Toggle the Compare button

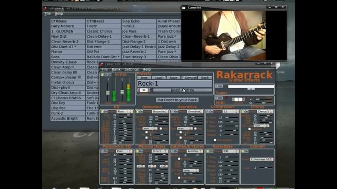[x=189, y=78]
